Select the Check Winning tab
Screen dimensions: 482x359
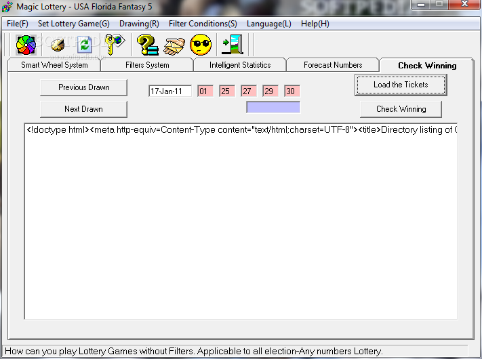(427, 66)
